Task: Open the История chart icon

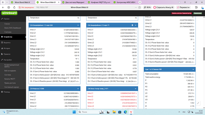Action: [2, 48]
